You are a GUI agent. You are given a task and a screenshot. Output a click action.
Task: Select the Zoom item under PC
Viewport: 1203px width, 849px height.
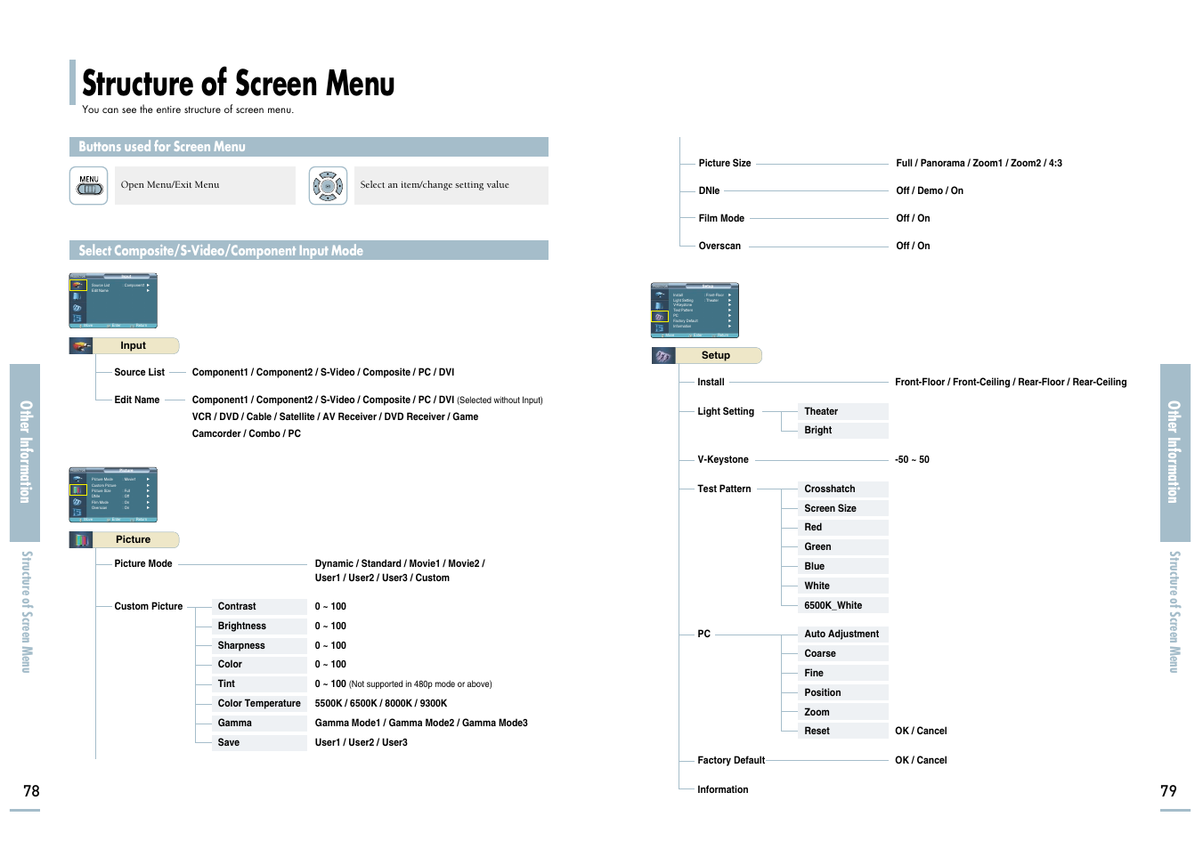pyautogui.click(x=843, y=713)
